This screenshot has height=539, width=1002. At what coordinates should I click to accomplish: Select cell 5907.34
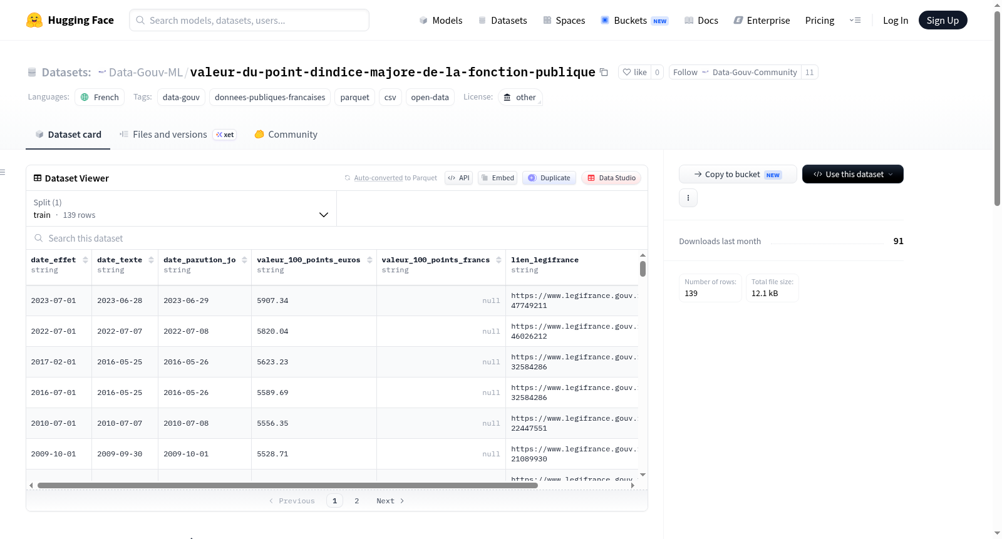point(314,300)
